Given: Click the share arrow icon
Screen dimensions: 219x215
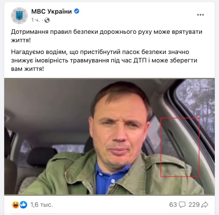Looking at the screenshot, I should (205, 205).
